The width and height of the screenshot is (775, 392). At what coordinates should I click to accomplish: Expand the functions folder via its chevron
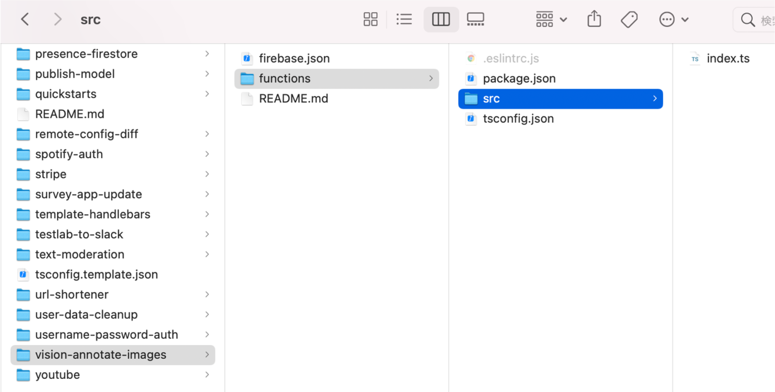pos(431,79)
